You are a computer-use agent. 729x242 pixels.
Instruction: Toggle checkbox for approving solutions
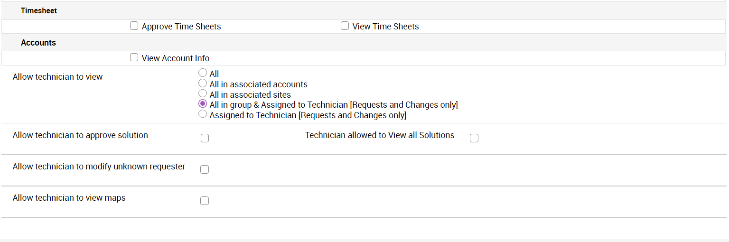point(205,138)
